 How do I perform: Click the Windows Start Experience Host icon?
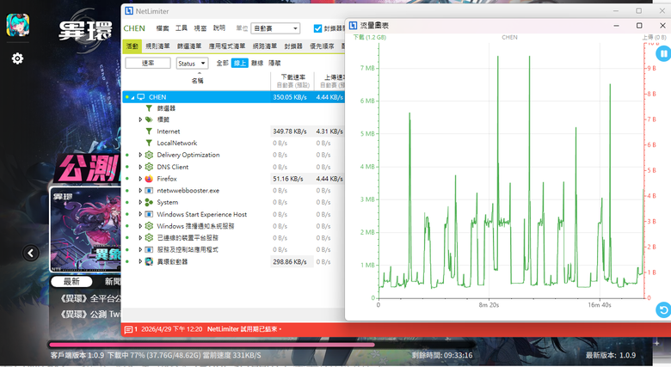click(x=149, y=214)
